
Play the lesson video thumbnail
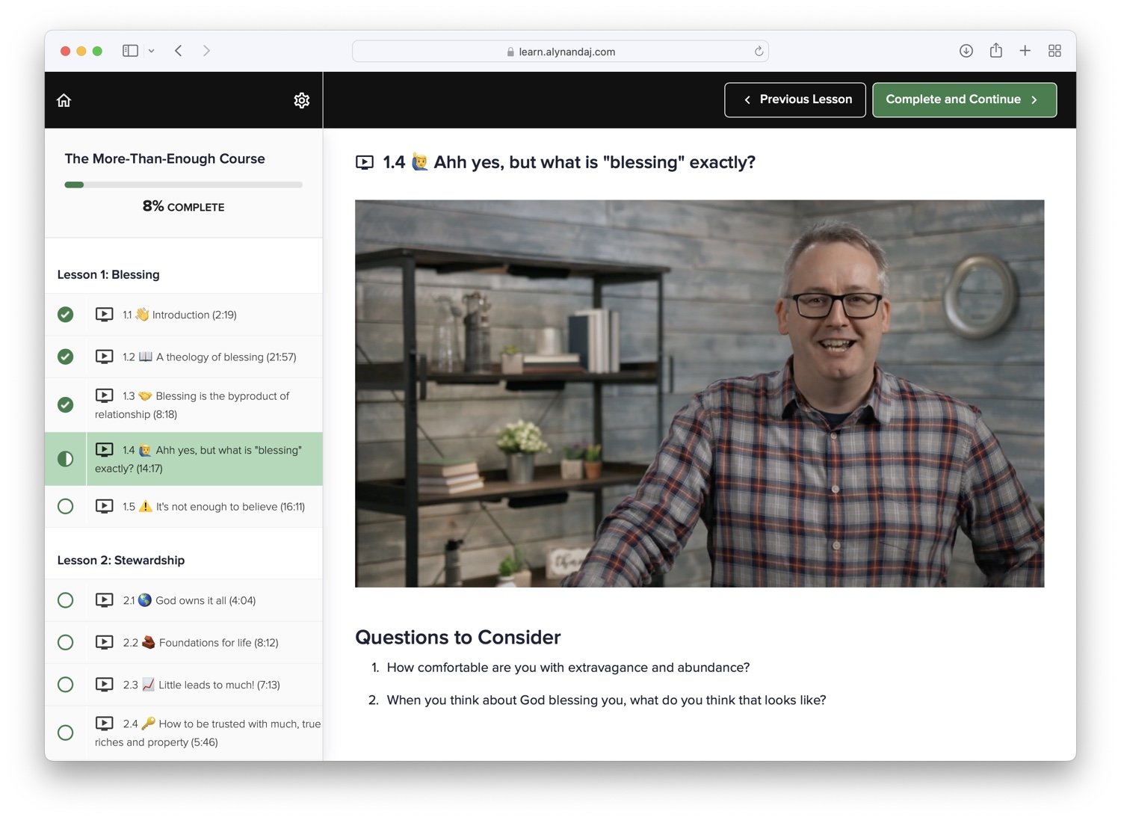[700, 393]
